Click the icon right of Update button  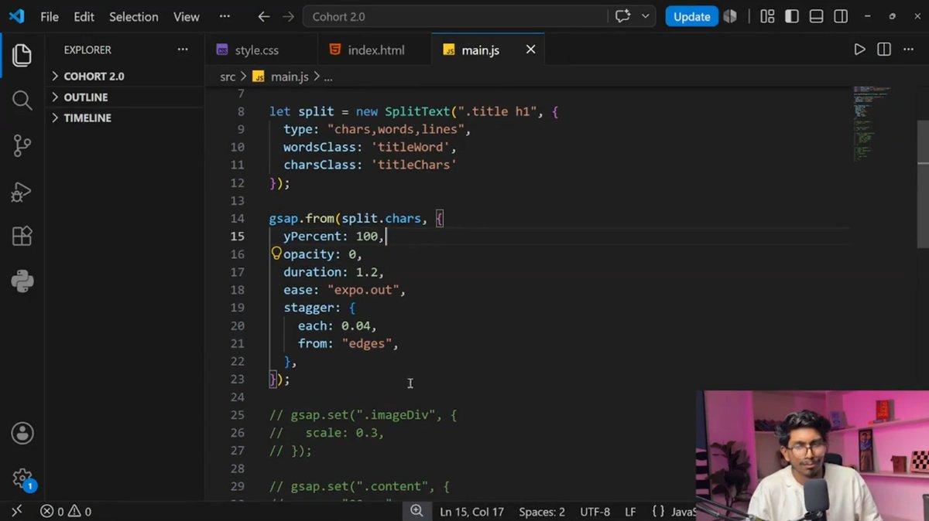coord(729,16)
